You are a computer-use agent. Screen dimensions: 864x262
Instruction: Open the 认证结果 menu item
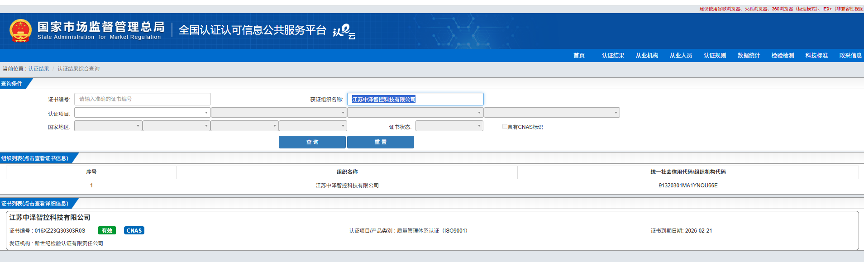tap(613, 56)
